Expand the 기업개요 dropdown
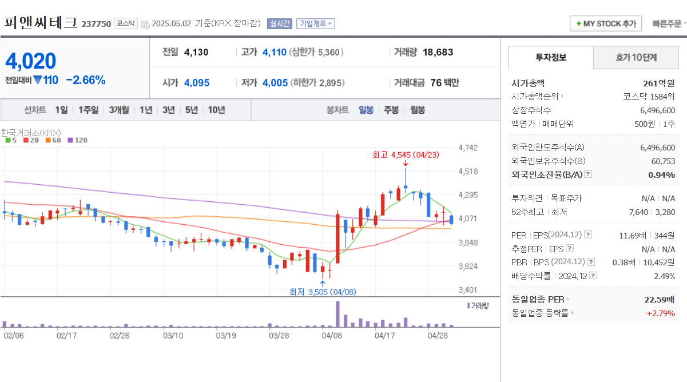Viewport: 687px width, 382px height. (315, 23)
